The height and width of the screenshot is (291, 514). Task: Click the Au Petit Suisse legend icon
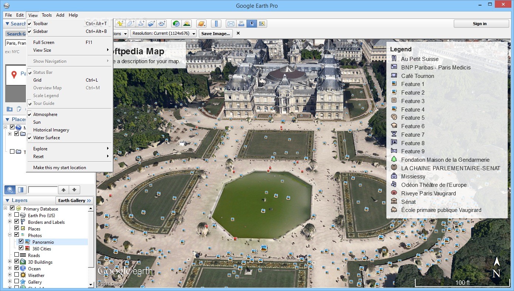(x=394, y=59)
